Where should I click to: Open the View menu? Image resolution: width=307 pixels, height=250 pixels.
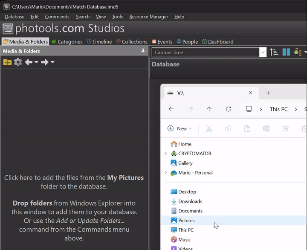(x=101, y=17)
